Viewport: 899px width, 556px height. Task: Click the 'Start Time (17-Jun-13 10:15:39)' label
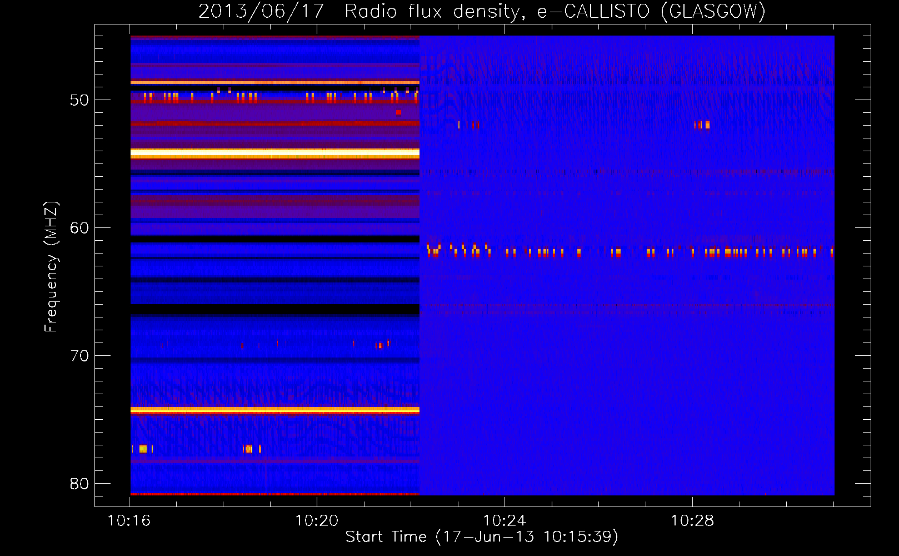[x=482, y=537]
